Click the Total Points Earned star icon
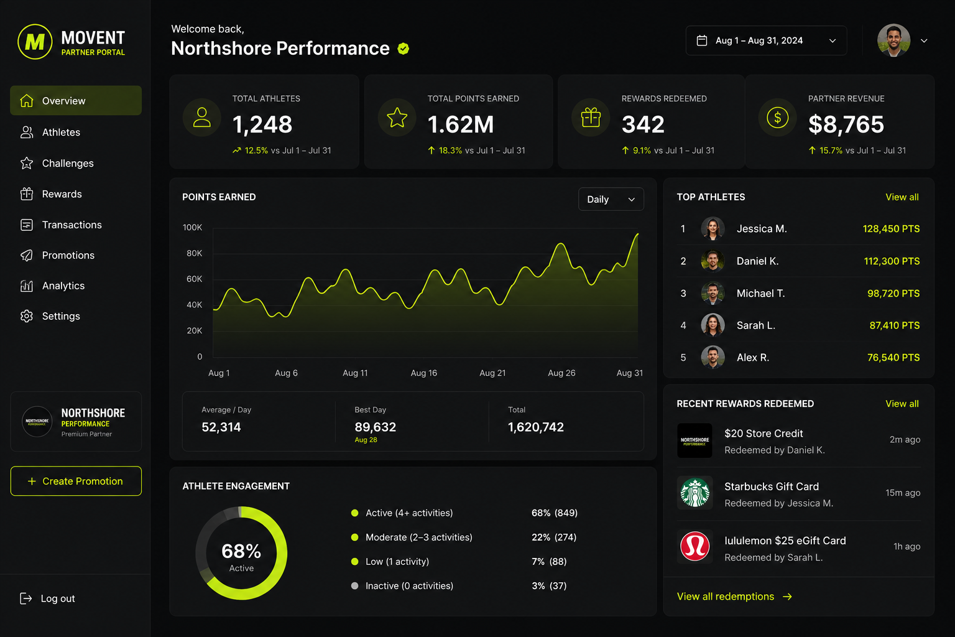 click(x=397, y=118)
